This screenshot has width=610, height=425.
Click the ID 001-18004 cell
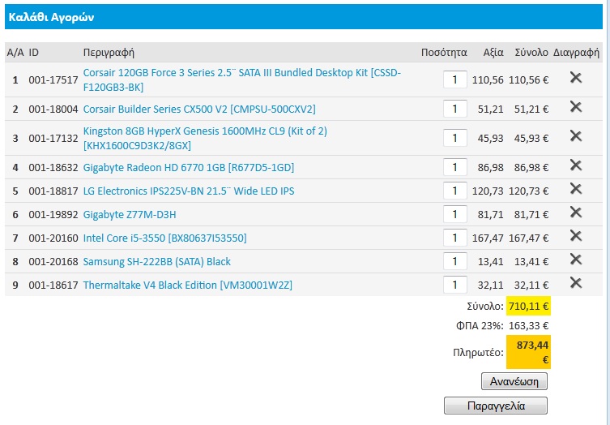(x=53, y=109)
